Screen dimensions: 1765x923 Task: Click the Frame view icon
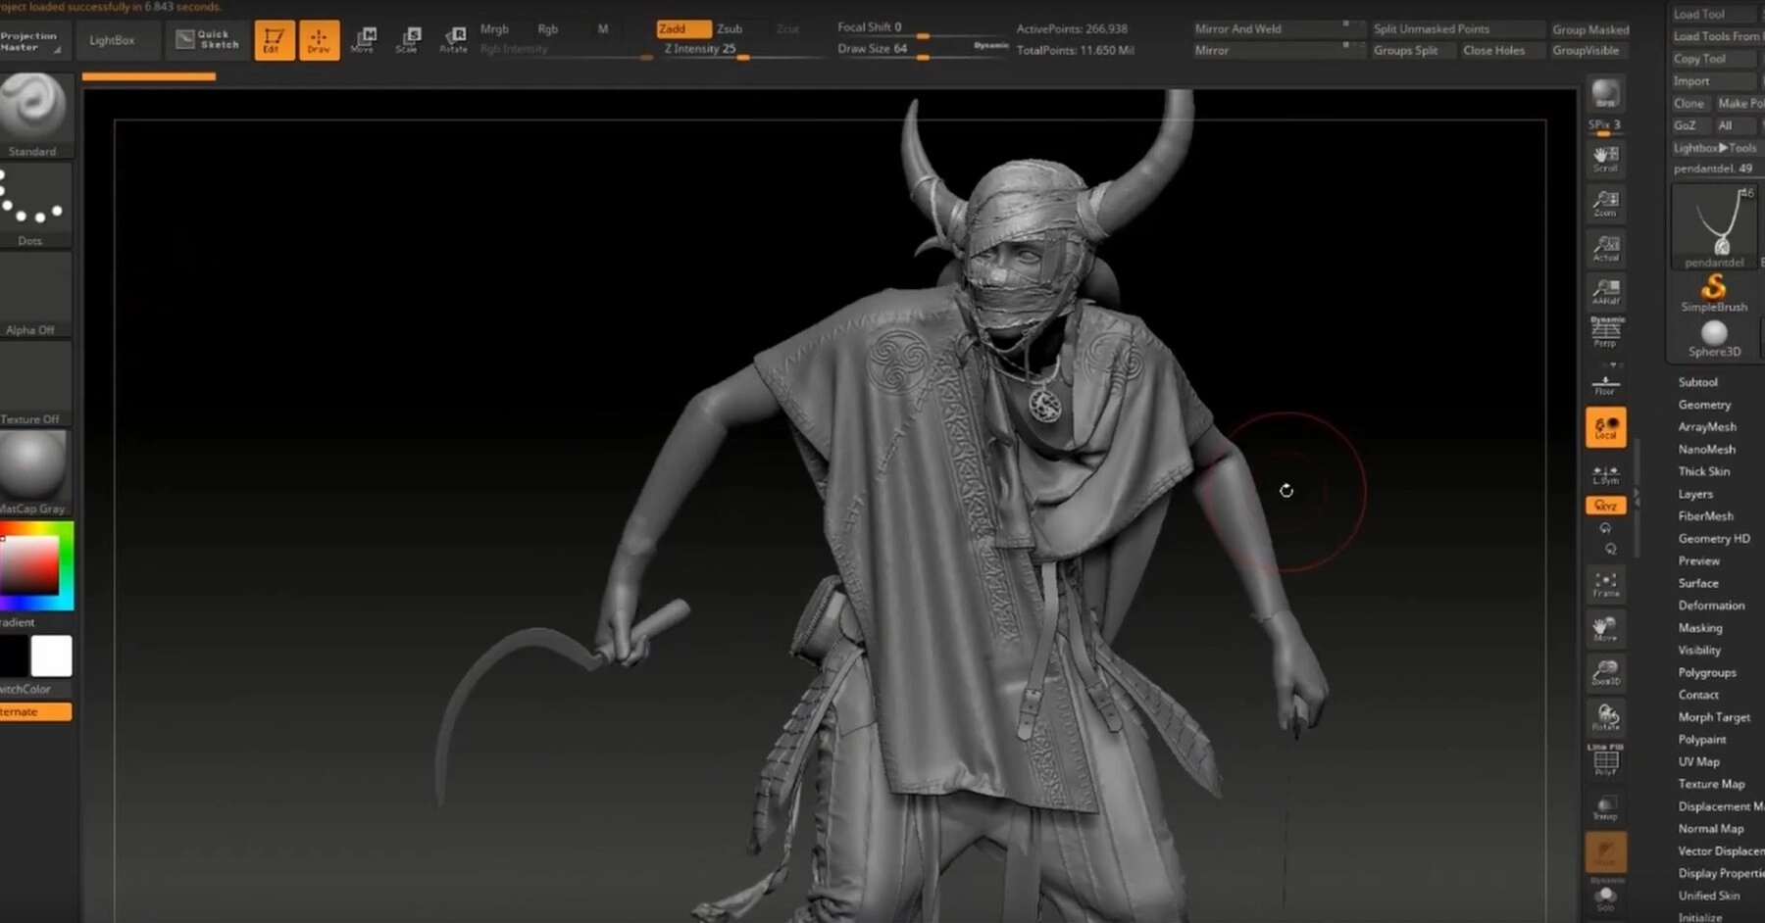tap(1605, 584)
